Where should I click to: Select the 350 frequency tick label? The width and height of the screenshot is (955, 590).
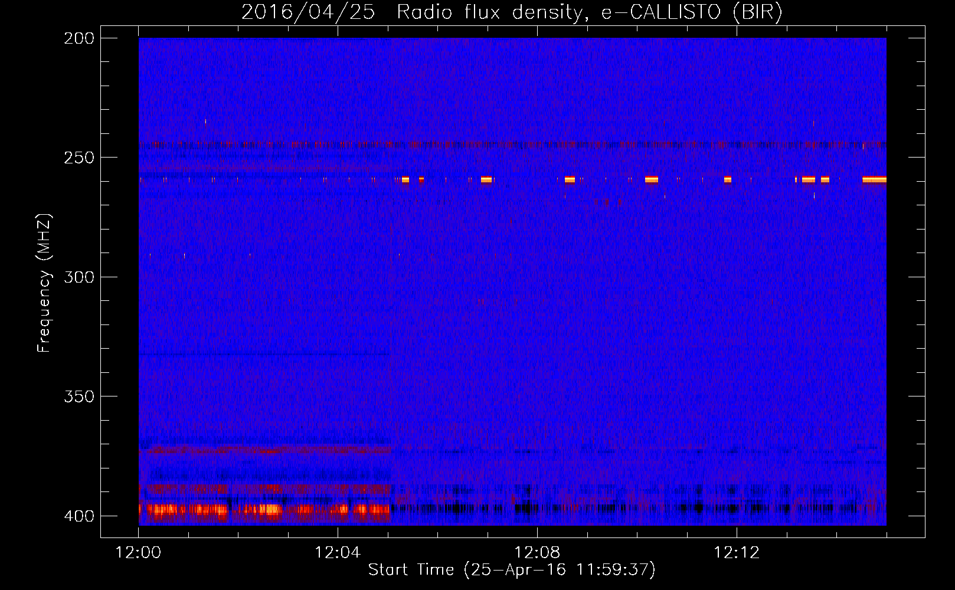[x=79, y=396]
